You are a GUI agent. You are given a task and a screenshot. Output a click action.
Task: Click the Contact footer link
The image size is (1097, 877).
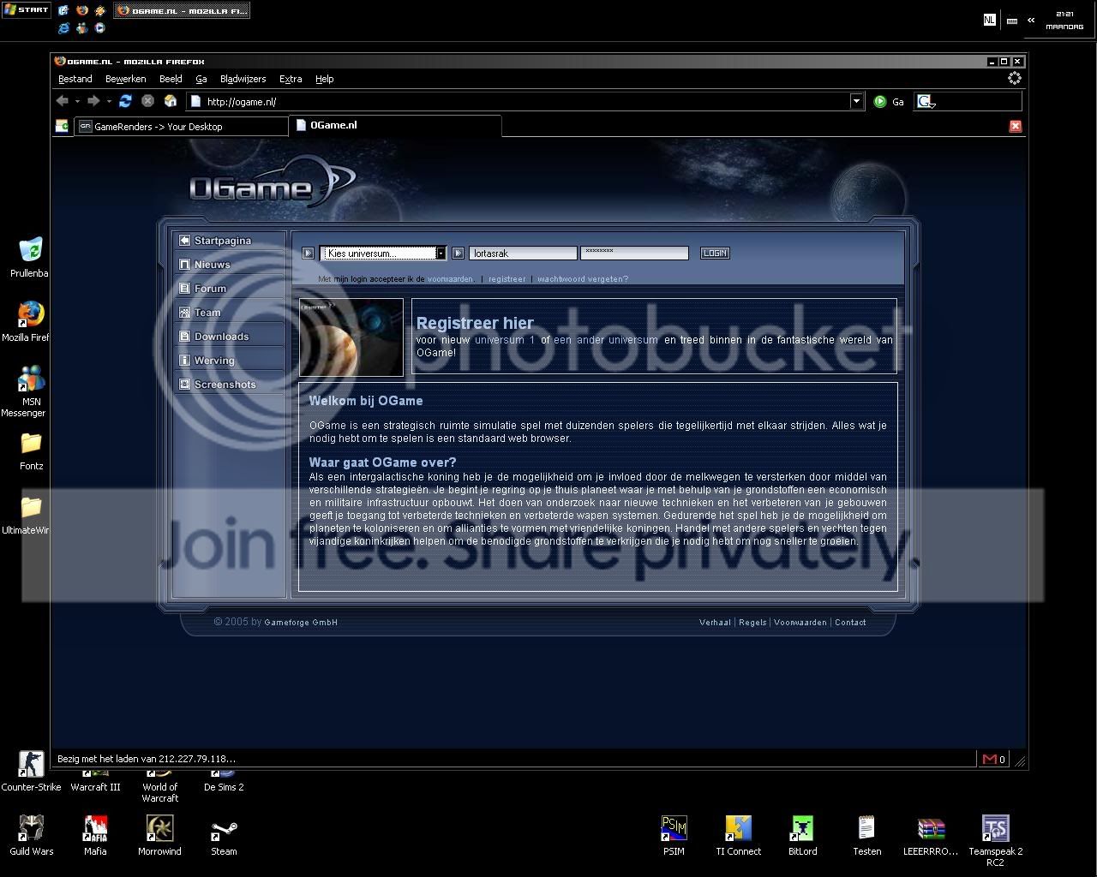coord(850,623)
